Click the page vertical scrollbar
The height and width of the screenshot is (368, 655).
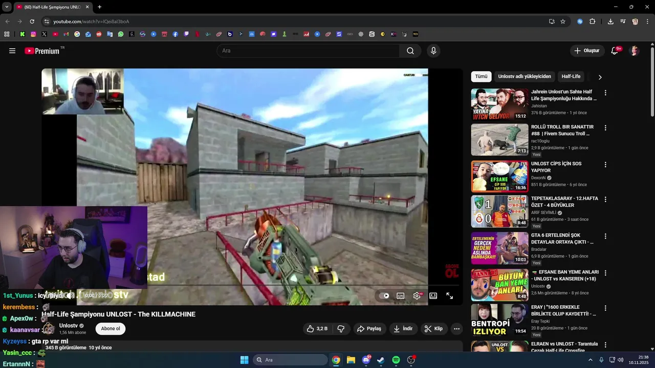[652, 82]
